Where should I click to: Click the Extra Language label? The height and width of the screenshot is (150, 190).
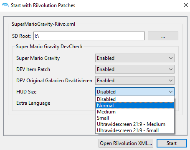click(33, 103)
